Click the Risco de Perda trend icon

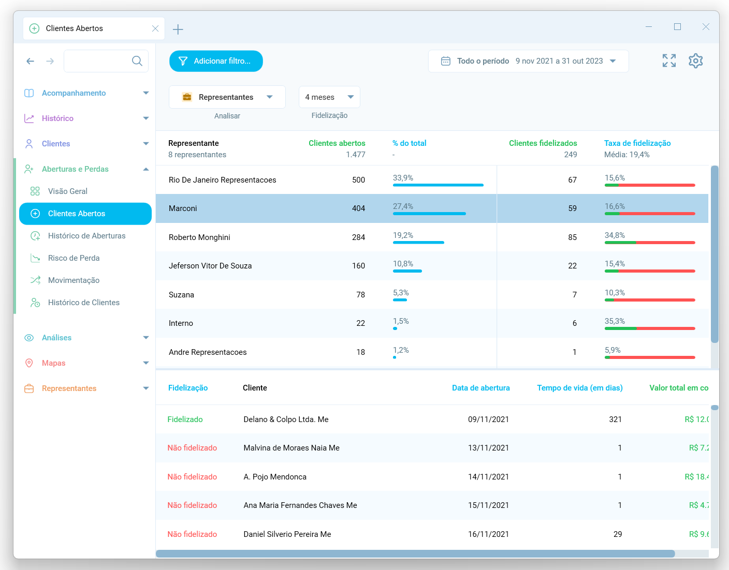point(35,258)
